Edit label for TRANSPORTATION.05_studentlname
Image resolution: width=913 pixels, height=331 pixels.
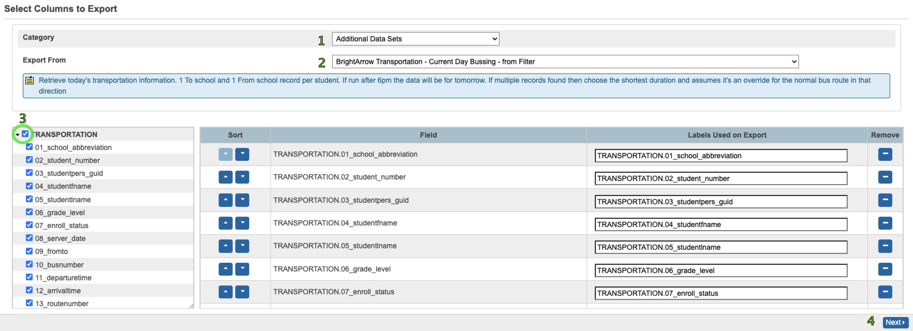click(721, 247)
